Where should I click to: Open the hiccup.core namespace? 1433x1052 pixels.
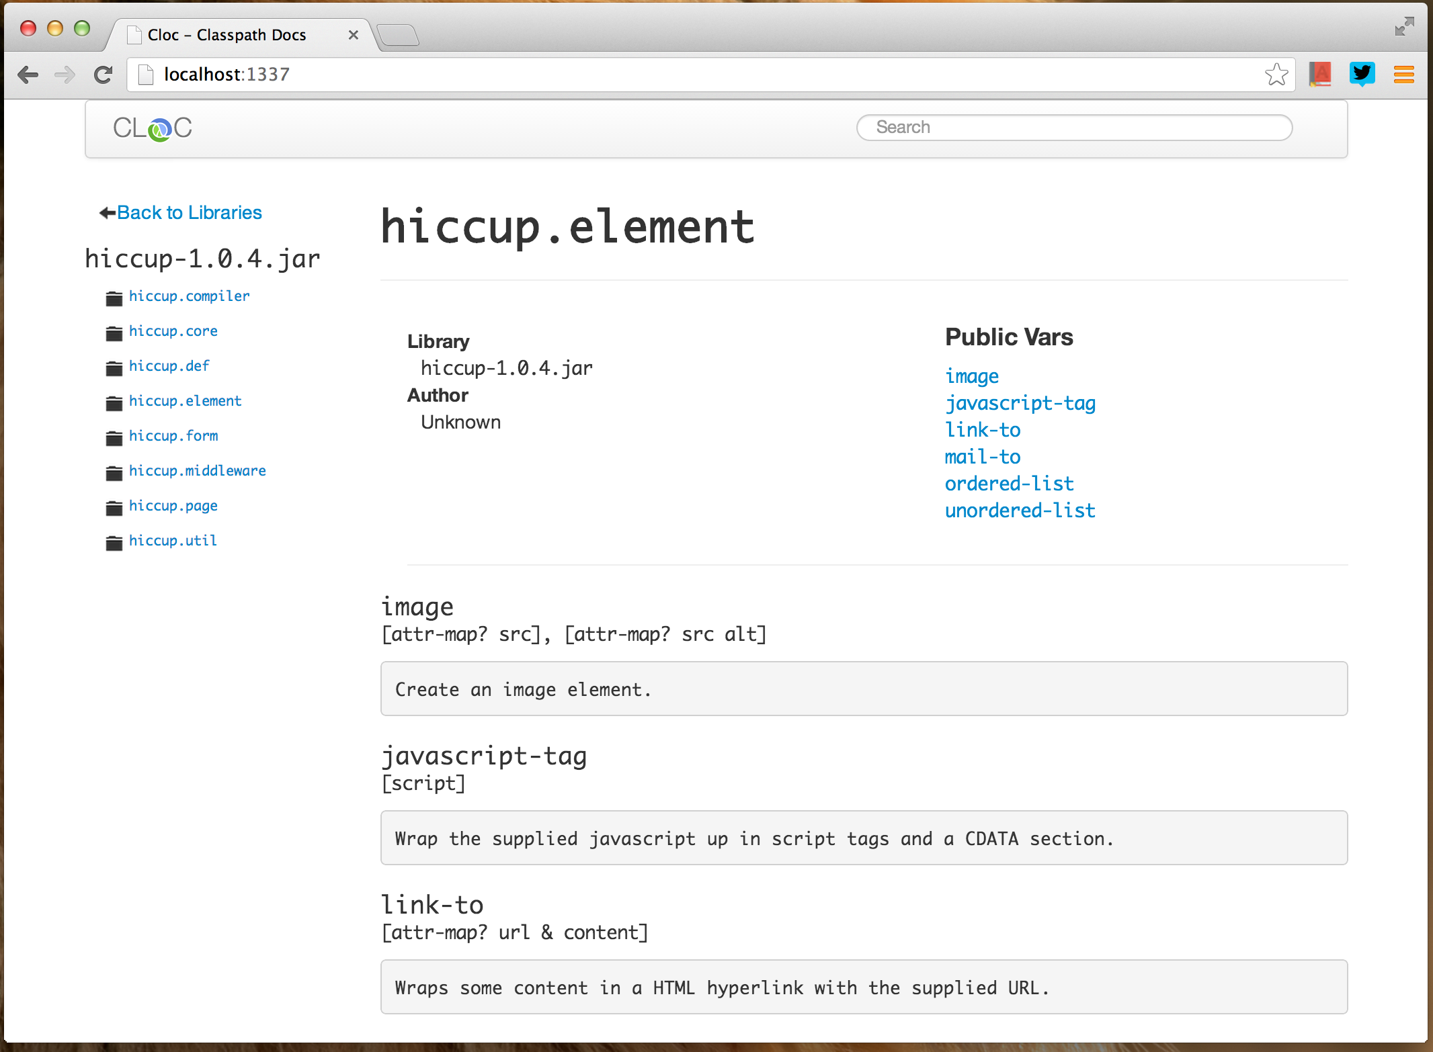pos(173,331)
